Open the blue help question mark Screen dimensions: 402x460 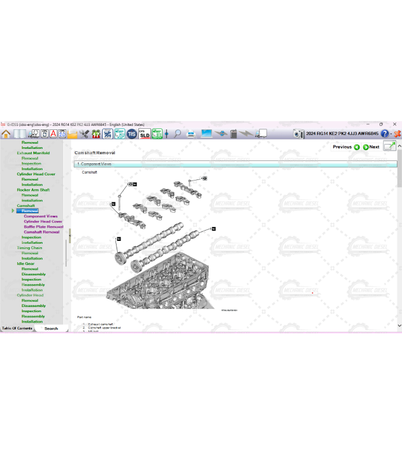coord(385,134)
